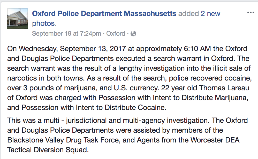Open the post options three-dot menu
Image resolution: width=258 pixels, height=159 pixels.
(251, 13)
